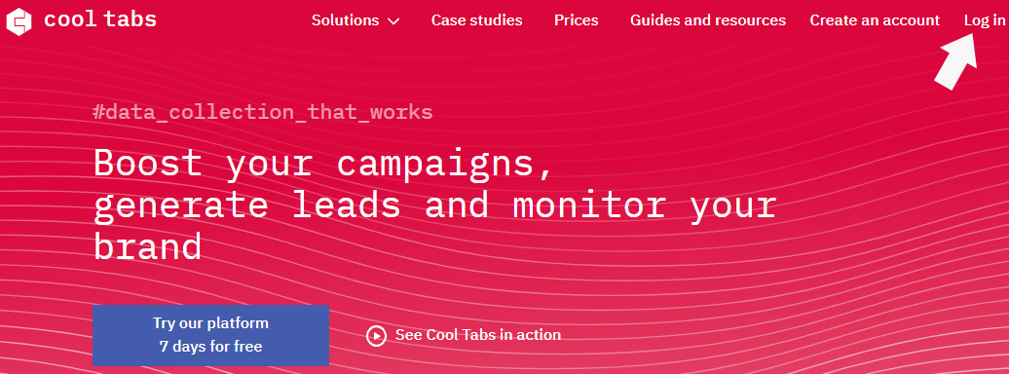Click the Try our platform button

(x=210, y=335)
